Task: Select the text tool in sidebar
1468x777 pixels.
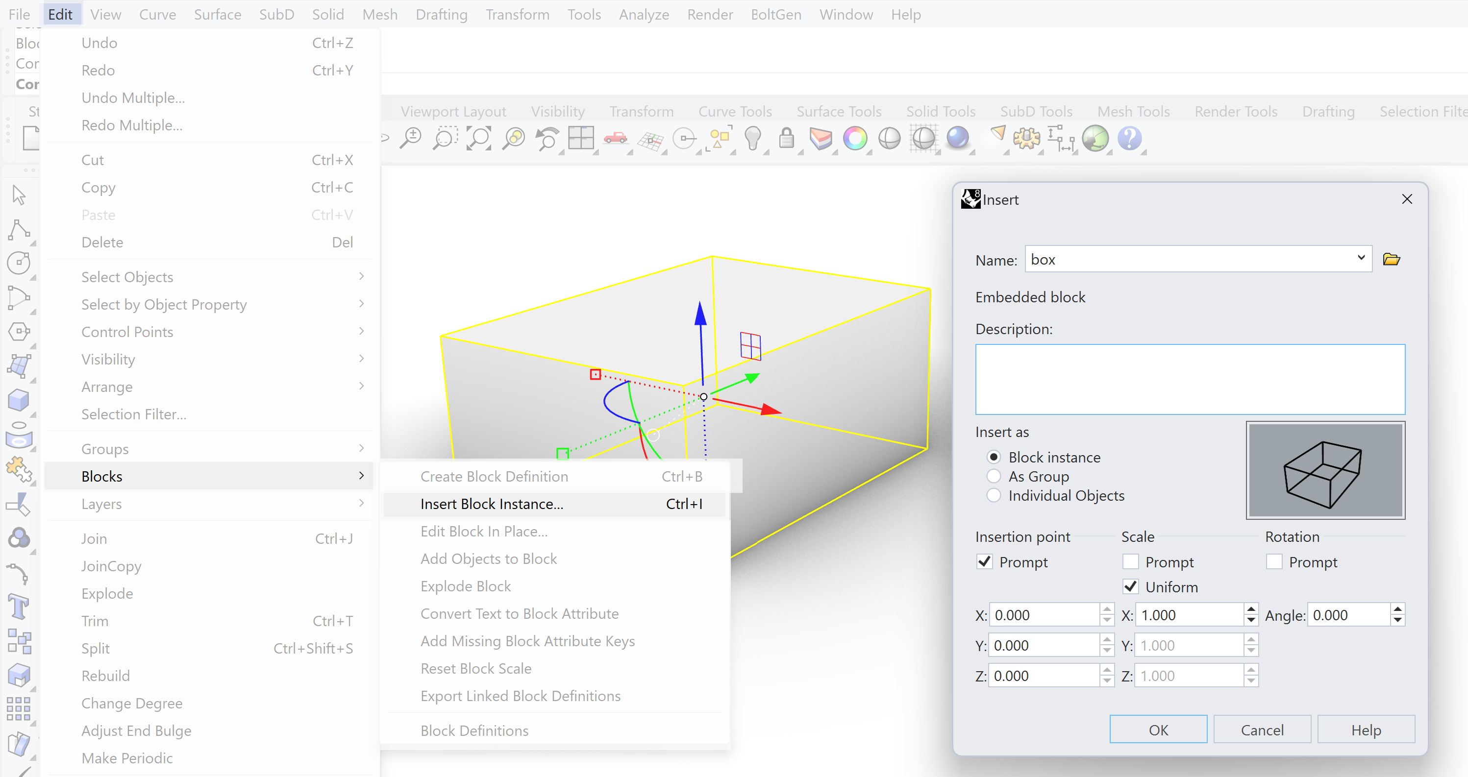Action: pos(19,606)
